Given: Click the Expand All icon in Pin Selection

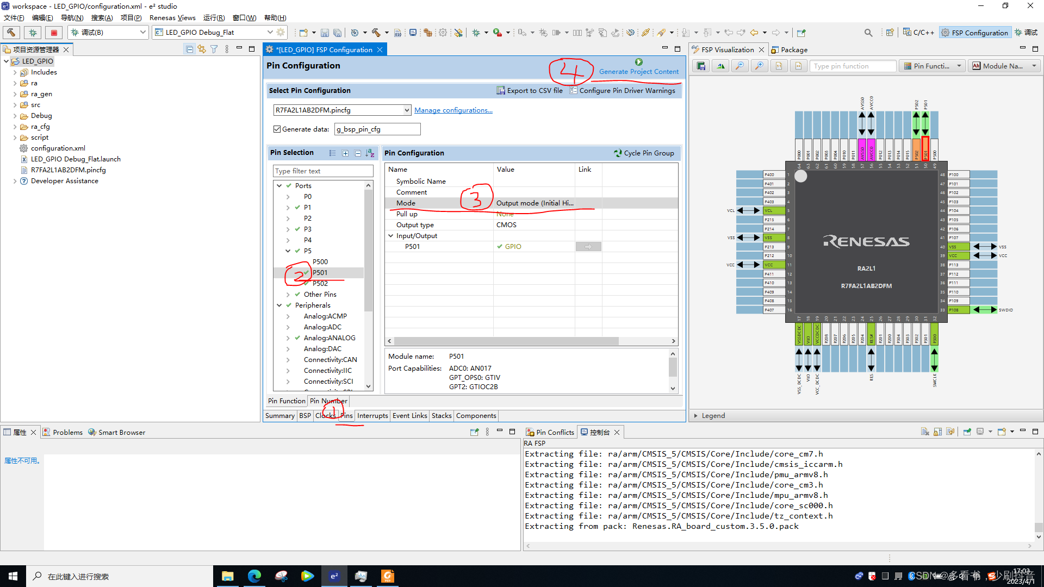Looking at the screenshot, I should point(345,153).
